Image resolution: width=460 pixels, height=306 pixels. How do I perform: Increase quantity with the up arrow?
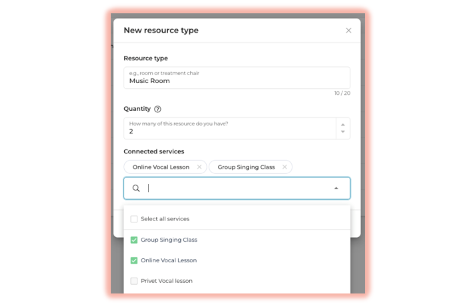pyautogui.click(x=343, y=125)
